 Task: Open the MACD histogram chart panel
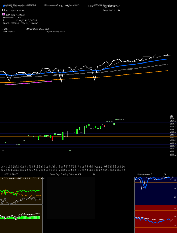(x=21, y=219)
